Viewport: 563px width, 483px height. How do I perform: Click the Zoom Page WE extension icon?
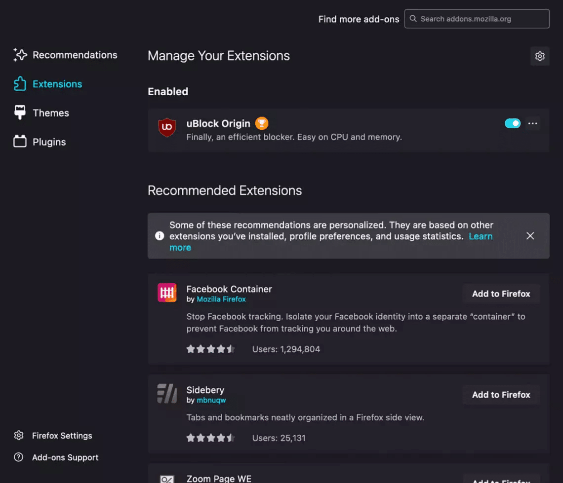tap(167, 479)
